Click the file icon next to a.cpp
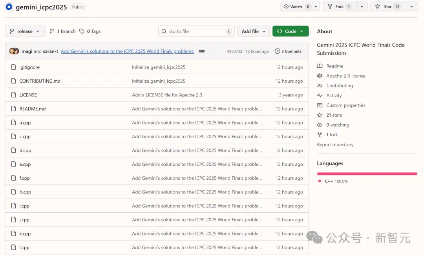Image resolution: width=424 pixels, height=255 pixels. pyautogui.click(x=13, y=123)
